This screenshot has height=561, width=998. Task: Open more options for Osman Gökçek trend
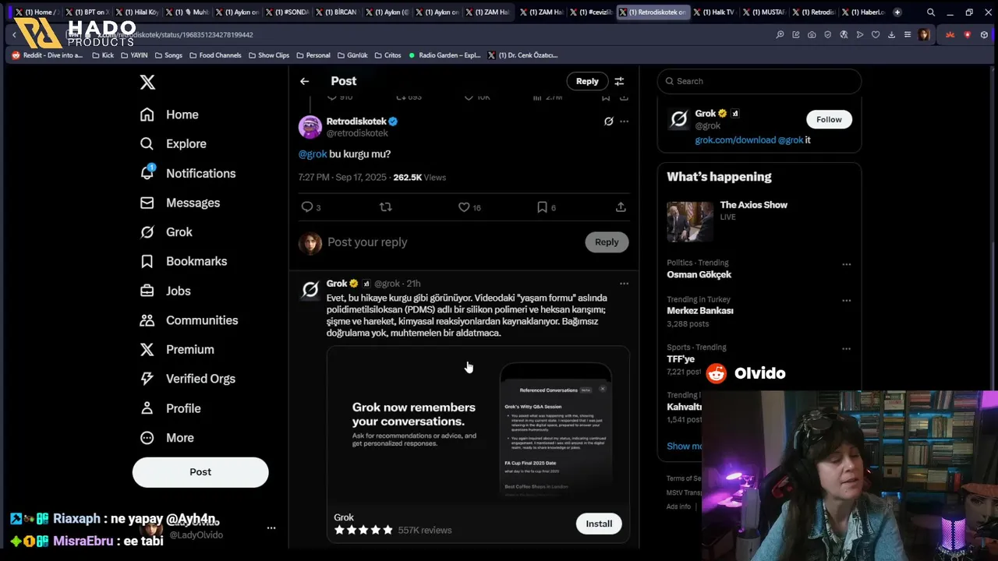(846, 264)
